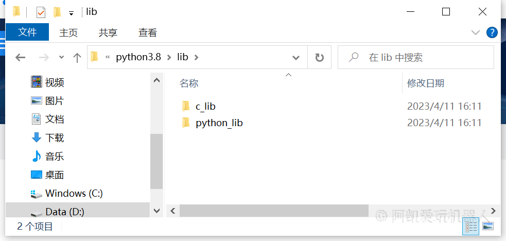The image size is (506, 241).
Task: Expand the address bar history dropdown
Action: (295, 58)
